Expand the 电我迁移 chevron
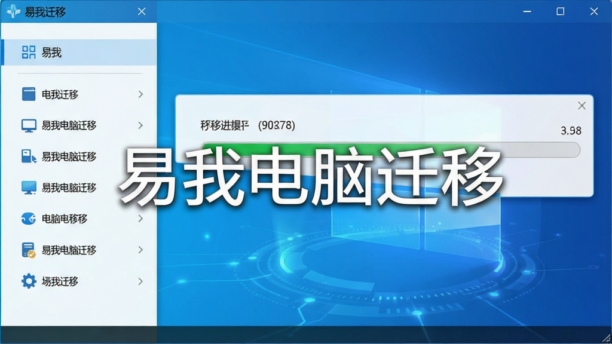Viewport: 612px width, 344px height. point(140,94)
